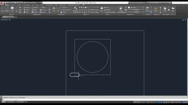Switch to the Annoter ribbon tab

coord(19,5)
